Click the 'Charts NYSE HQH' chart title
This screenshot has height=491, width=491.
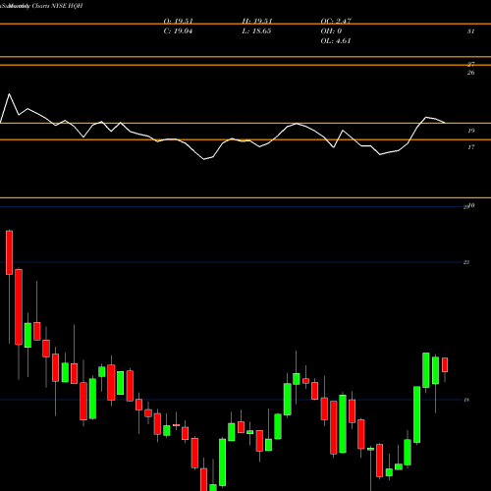[x=57, y=6]
